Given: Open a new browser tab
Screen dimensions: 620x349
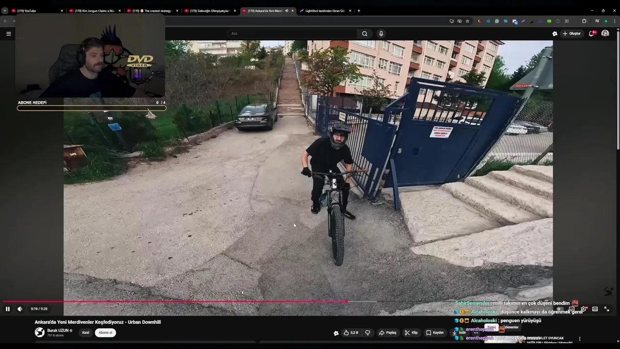Looking at the screenshot, I should 359,11.
